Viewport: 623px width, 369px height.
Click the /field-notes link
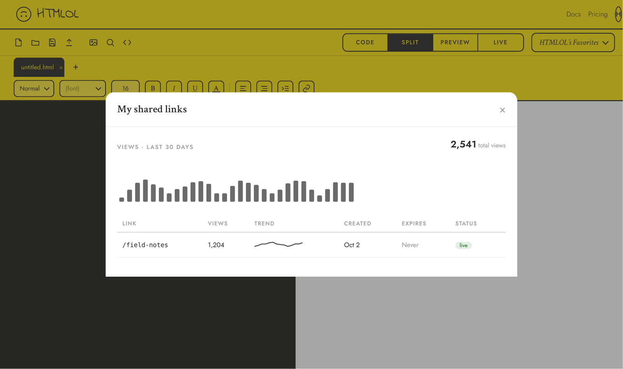click(145, 245)
